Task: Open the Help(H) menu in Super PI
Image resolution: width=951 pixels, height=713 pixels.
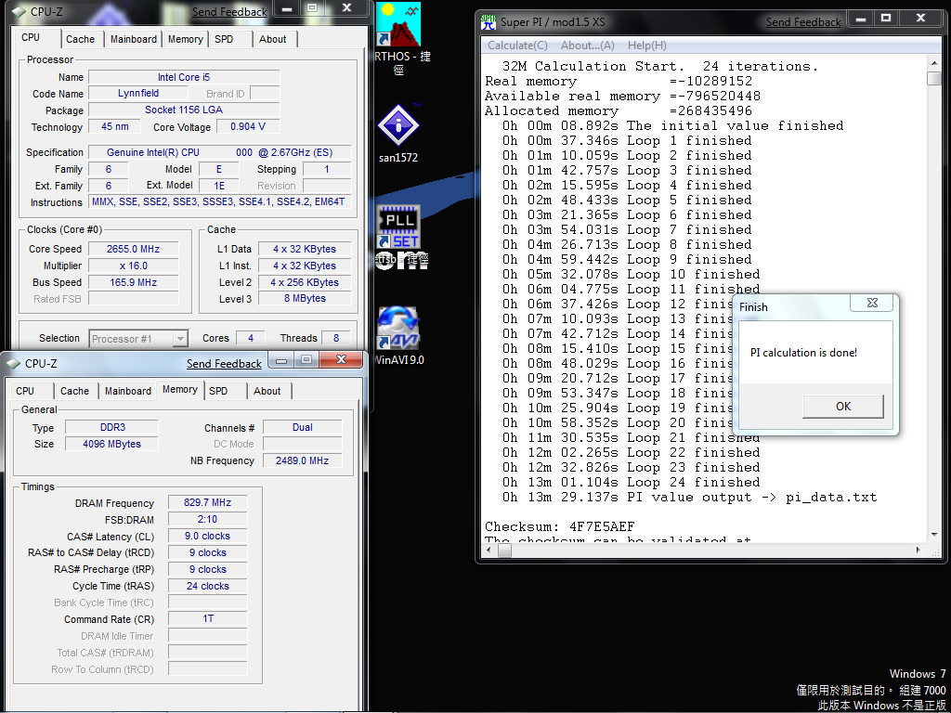Action: tap(646, 45)
